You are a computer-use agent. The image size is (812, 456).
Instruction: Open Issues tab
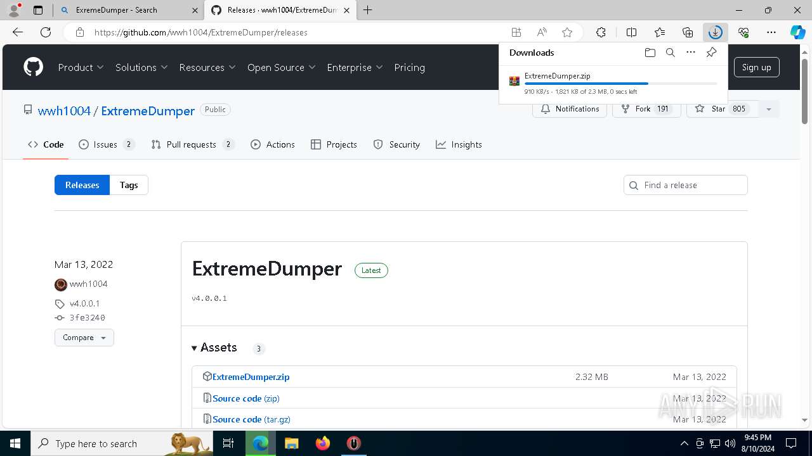tap(107, 144)
